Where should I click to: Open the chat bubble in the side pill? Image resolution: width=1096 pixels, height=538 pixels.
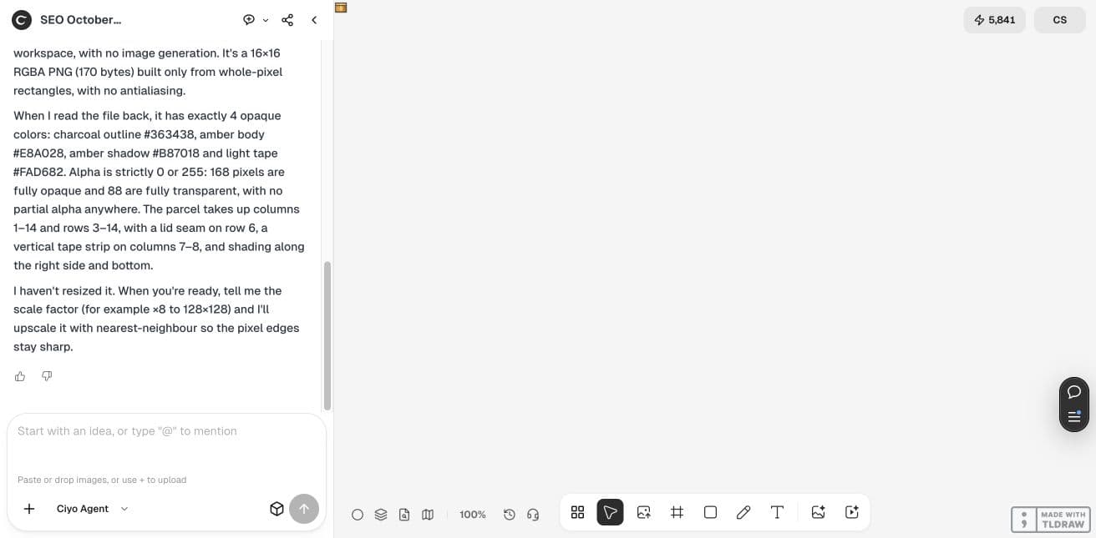click(1074, 392)
